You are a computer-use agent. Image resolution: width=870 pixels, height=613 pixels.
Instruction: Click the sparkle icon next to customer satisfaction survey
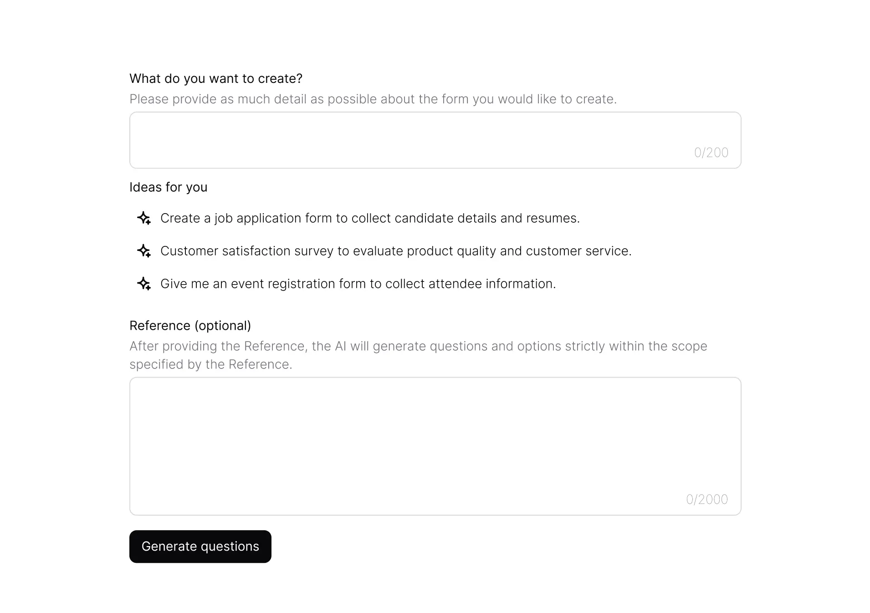click(x=144, y=251)
